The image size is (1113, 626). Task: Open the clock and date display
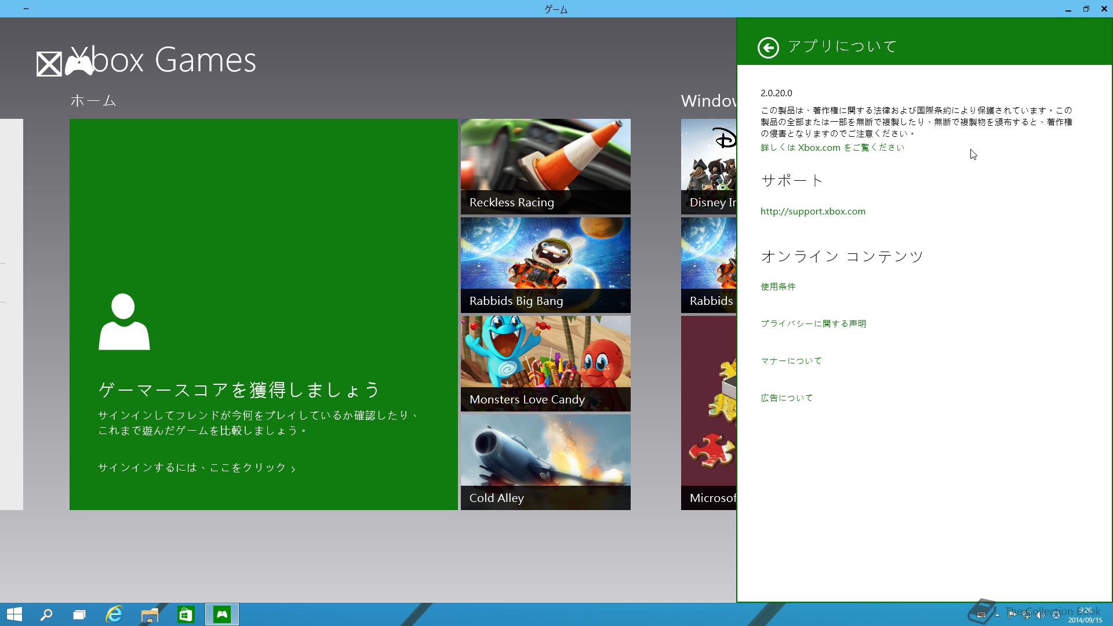(1085, 615)
